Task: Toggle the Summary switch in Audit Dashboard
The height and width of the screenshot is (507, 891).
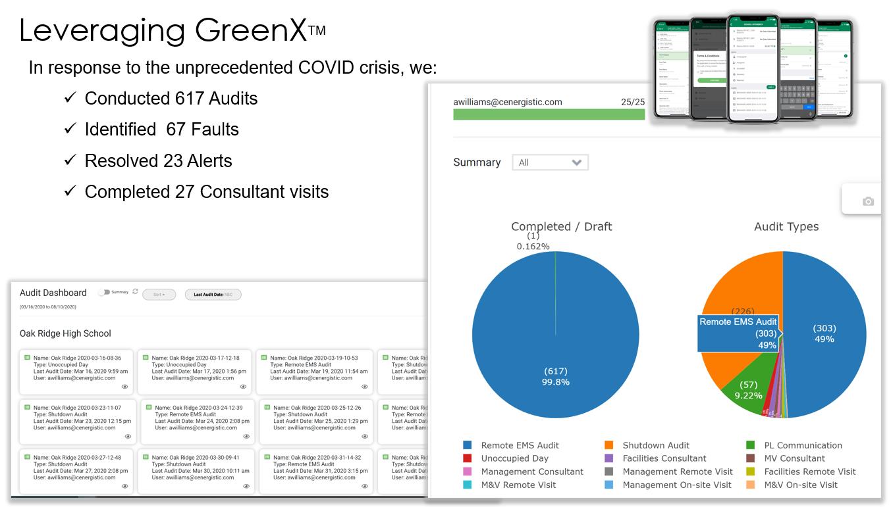Action: click(x=103, y=292)
